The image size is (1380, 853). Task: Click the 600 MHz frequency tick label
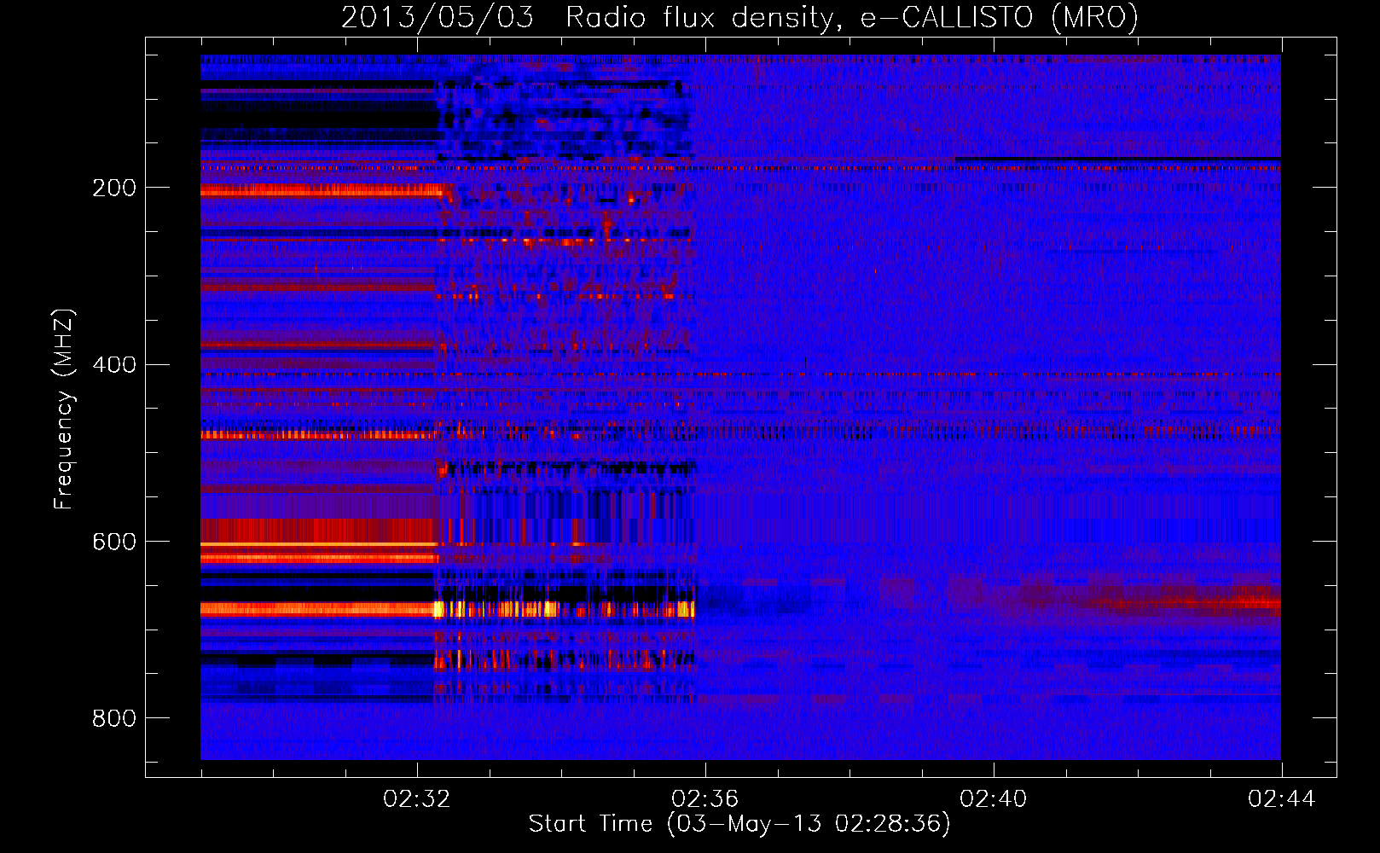tap(114, 543)
